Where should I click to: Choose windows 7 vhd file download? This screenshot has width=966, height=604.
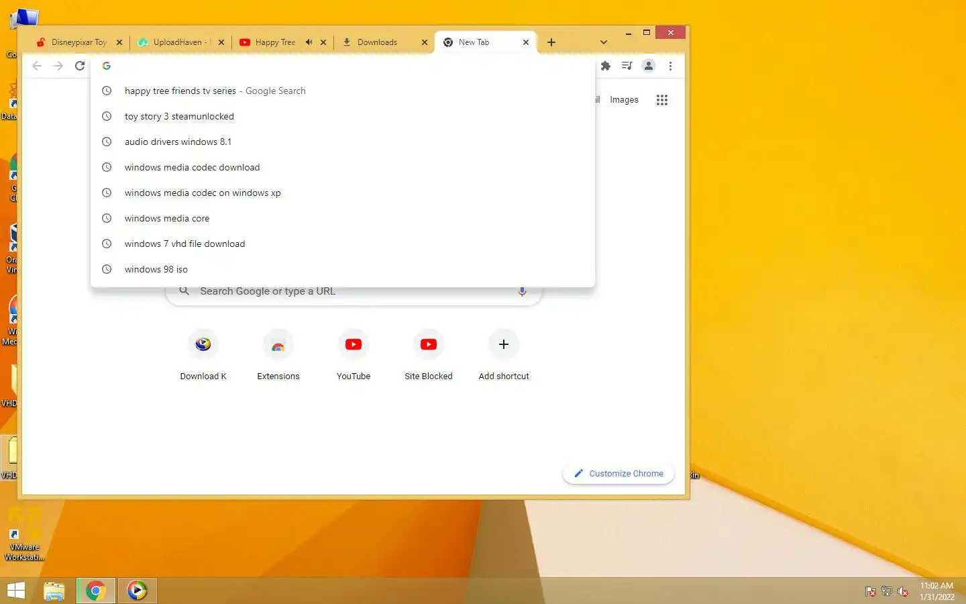point(343,244)
